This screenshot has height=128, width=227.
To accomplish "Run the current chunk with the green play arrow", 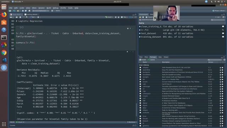I will click(133, 28).
